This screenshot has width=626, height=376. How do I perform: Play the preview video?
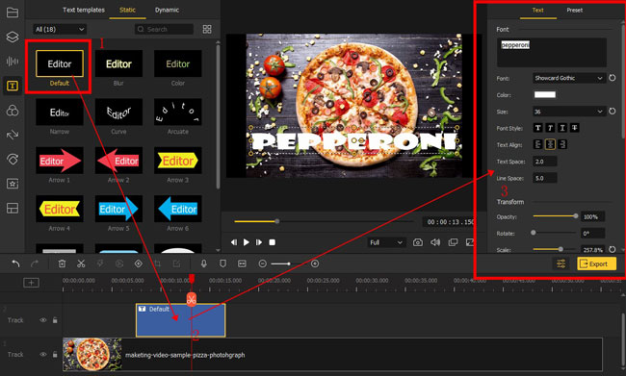(247, 242)
